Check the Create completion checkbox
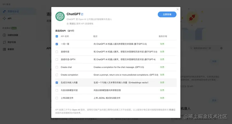 click(x=57, y=75)
